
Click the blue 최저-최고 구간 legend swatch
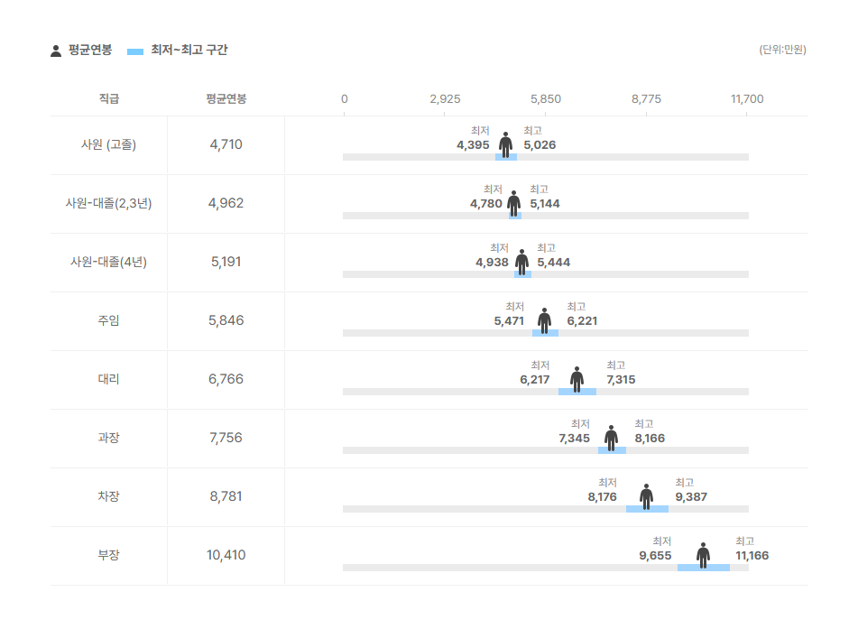[x=135, y=51]
